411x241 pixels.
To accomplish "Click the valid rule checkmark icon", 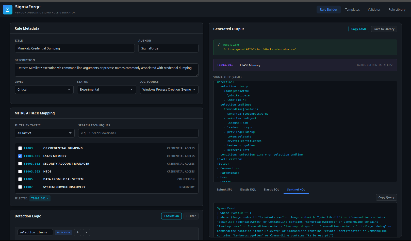I will click(219, 45).
